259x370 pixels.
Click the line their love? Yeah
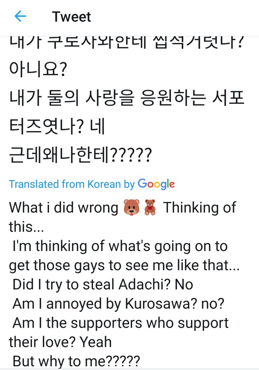pyautogui.click(x=60, y=342)
